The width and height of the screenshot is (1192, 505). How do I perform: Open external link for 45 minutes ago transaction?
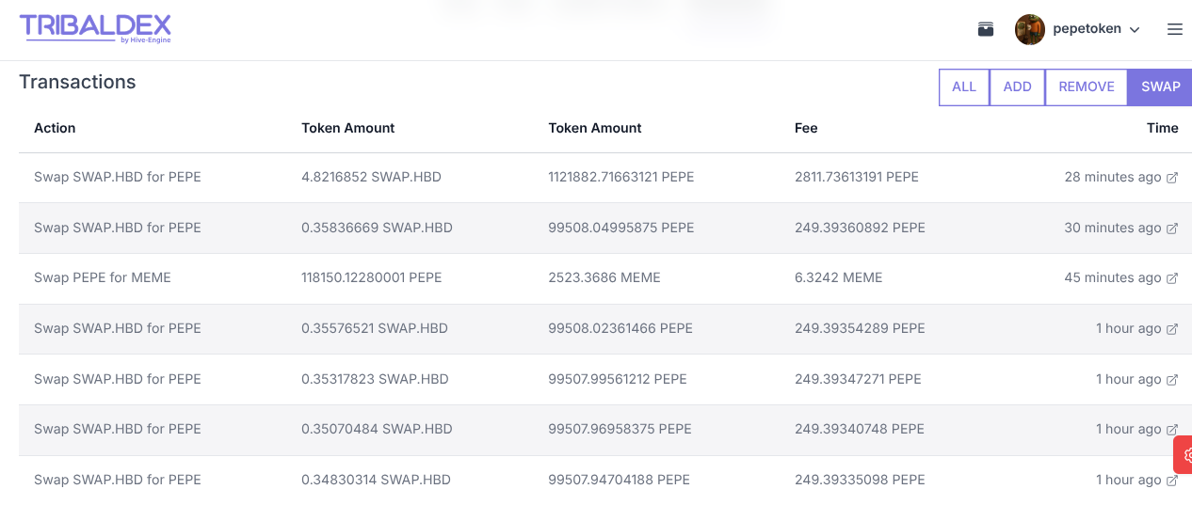tap(1172, 278)
